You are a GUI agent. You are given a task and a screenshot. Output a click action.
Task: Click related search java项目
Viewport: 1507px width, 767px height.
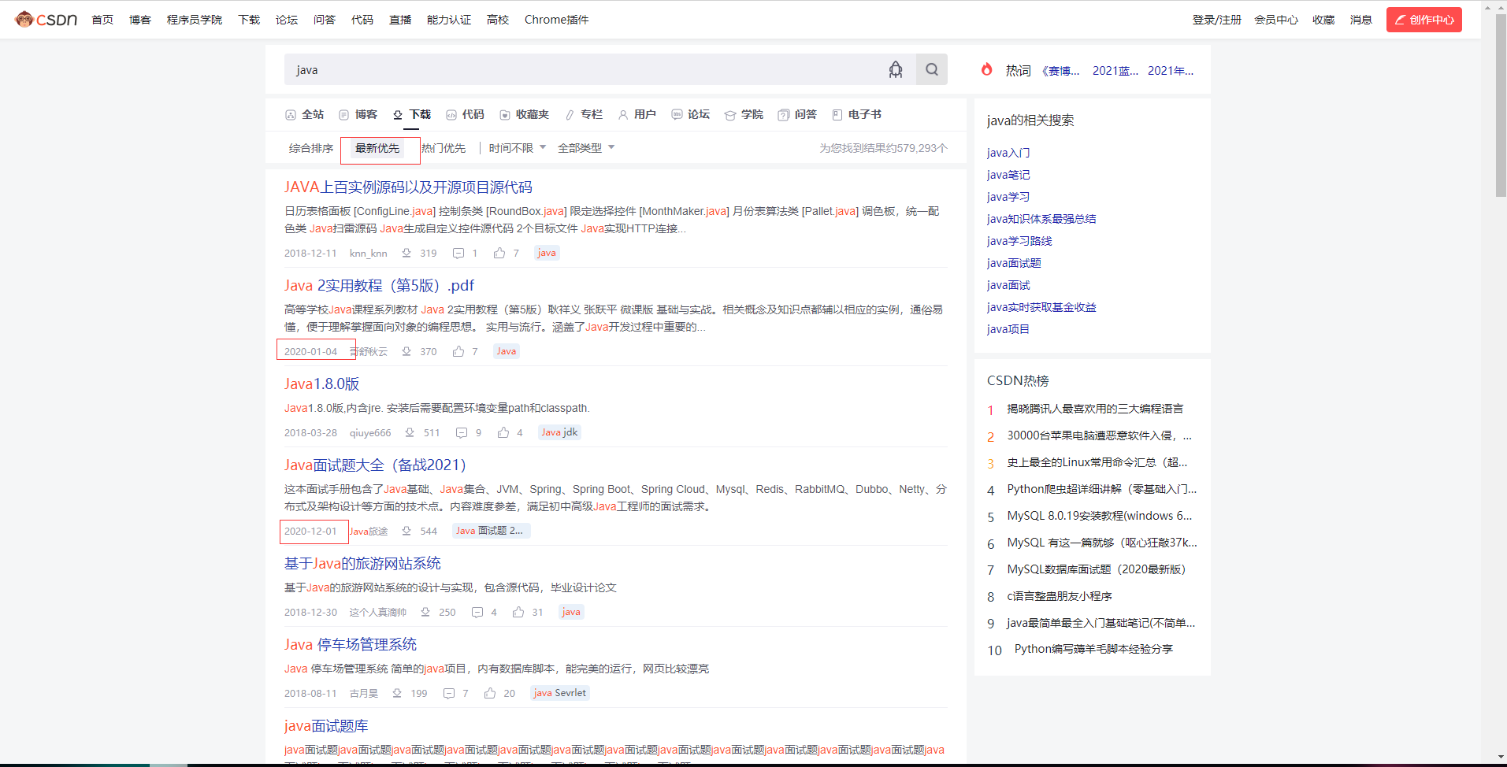(x=1008, y=329)
